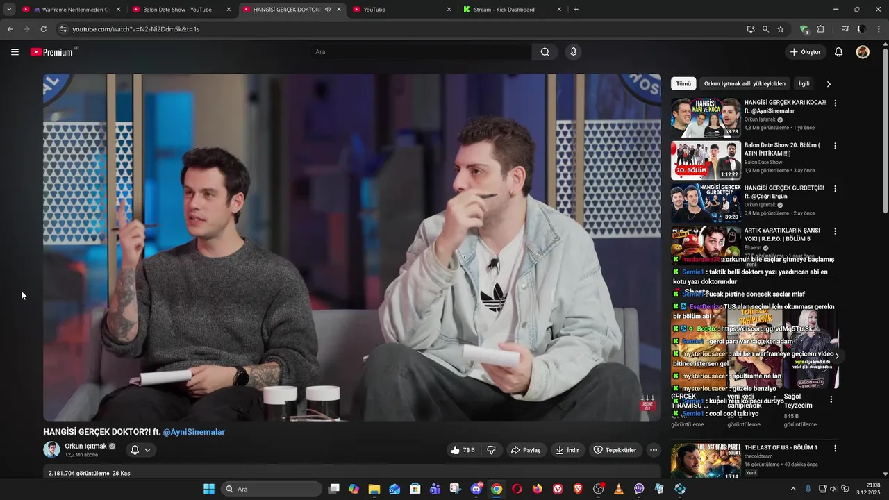Open more actions menu under the video
This screenshot has width=889, height=500.
(x=654, y=450)
